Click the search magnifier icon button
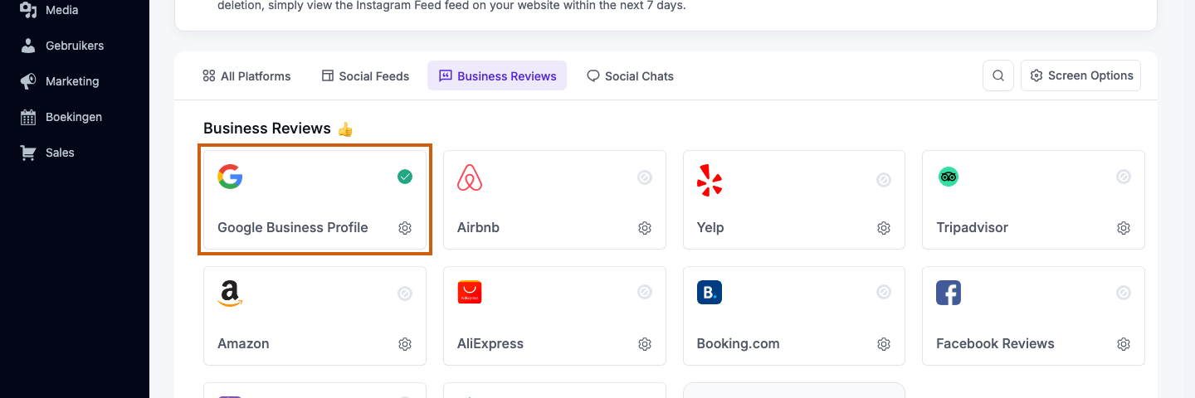Image resolution: width=1195 pixels, height=398 pixels. pyautogui.click(x=998, y=75)
